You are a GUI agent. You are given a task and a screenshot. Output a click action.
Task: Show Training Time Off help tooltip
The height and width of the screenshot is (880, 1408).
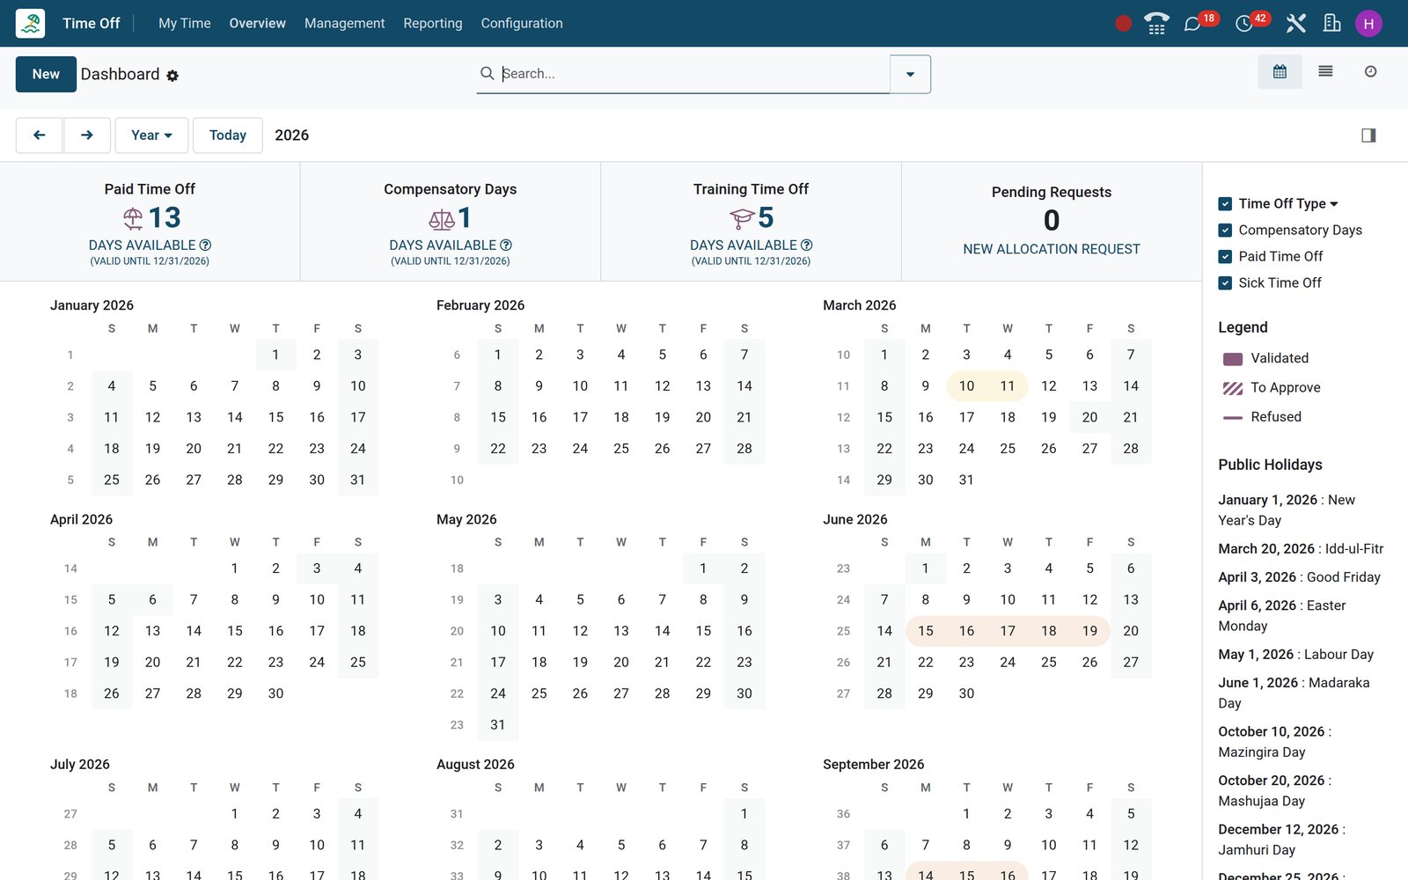click(807, 246)
